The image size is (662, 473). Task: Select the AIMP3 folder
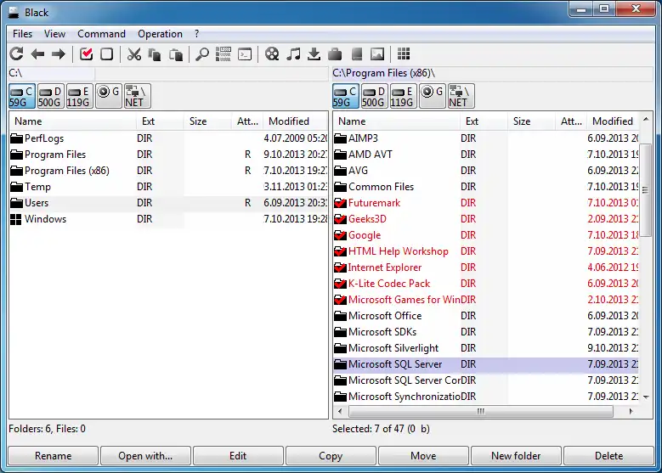coord(486,138)
